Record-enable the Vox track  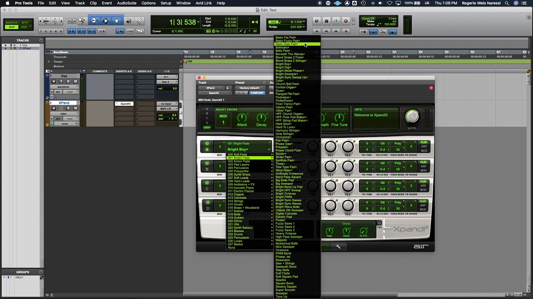[54, 81]
